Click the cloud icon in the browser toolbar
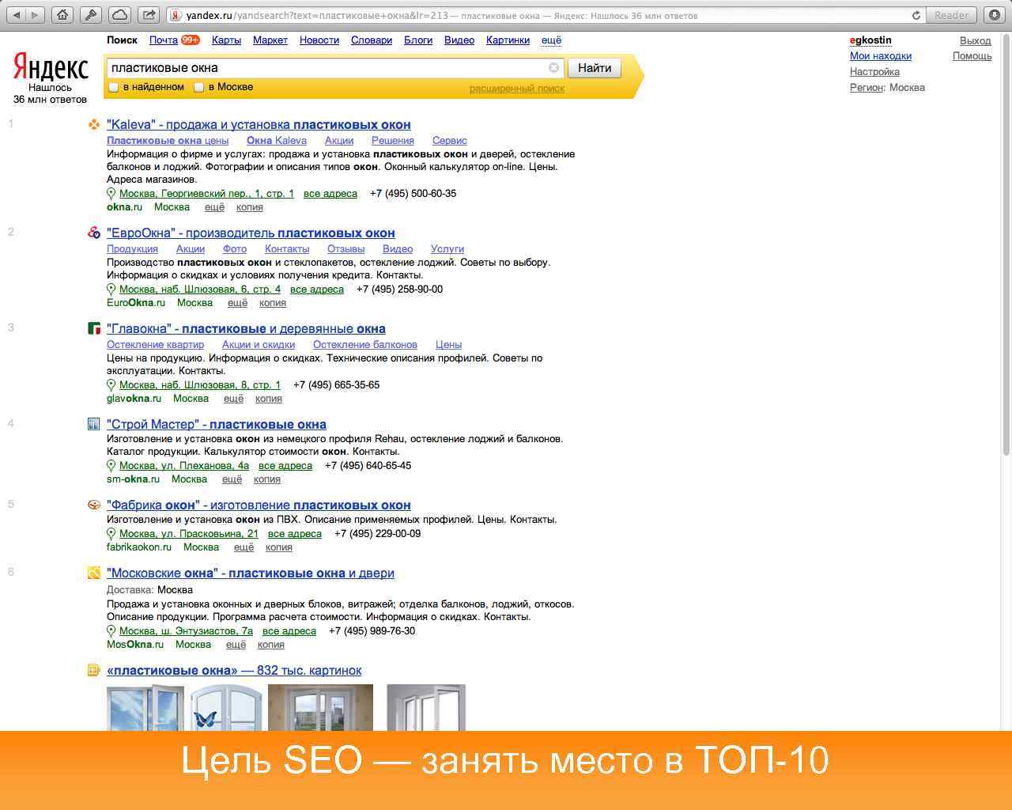Screen dimensions: 1012x810 pos(120,13)
